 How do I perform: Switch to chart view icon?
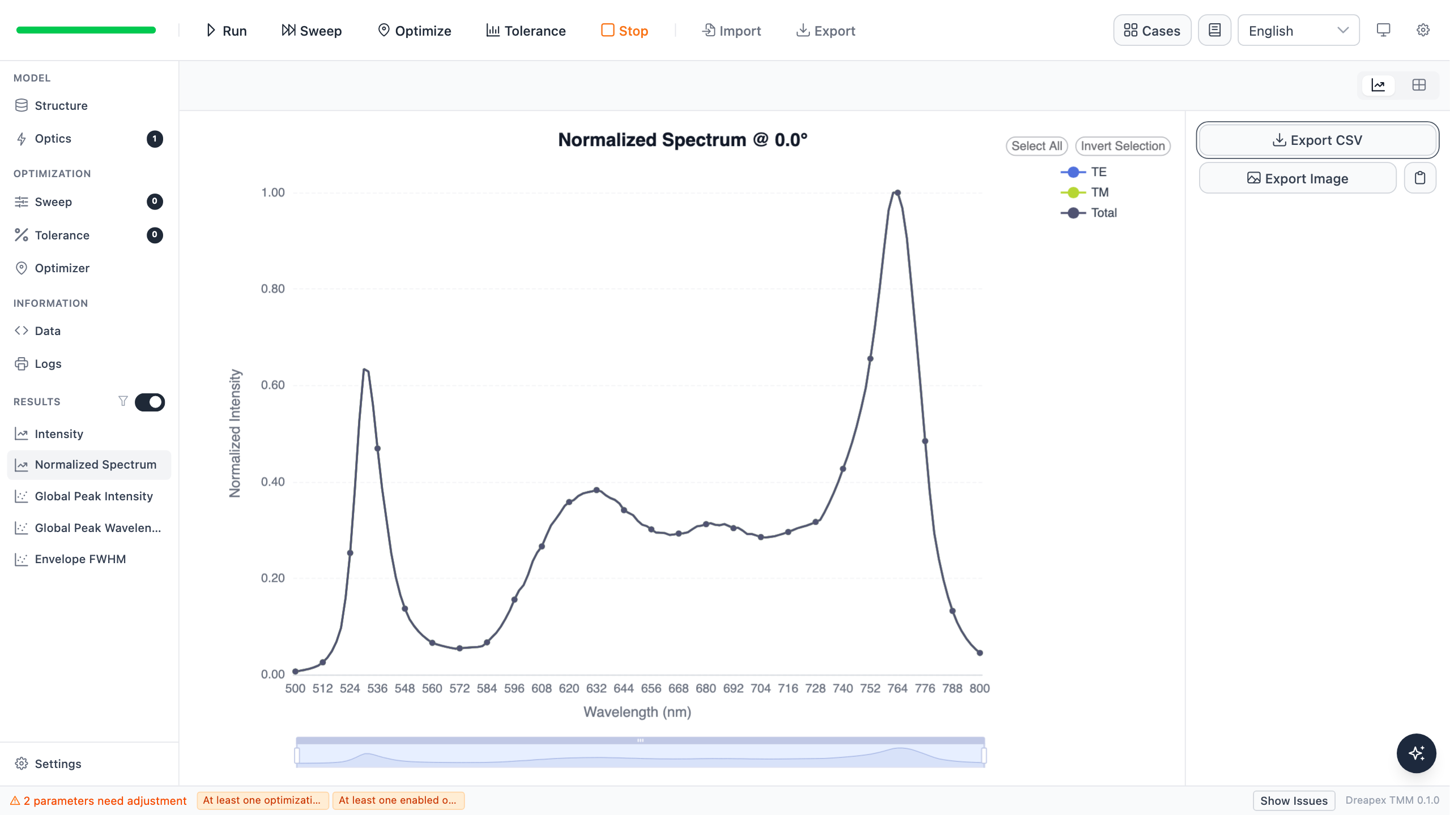(x=1378, y=85)
